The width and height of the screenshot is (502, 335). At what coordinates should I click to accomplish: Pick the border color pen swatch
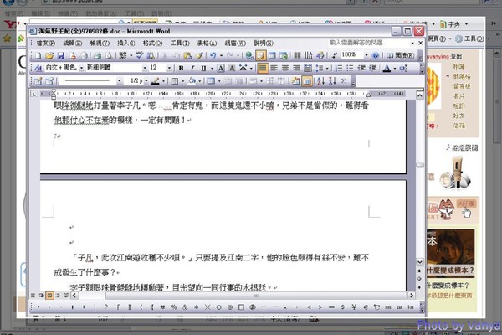(x=156, y=81)
